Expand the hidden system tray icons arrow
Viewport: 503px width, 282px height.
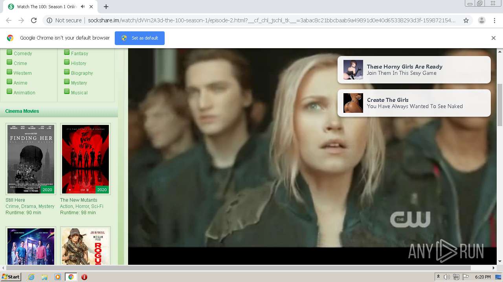pyautogui.click(x=438, y=277)
